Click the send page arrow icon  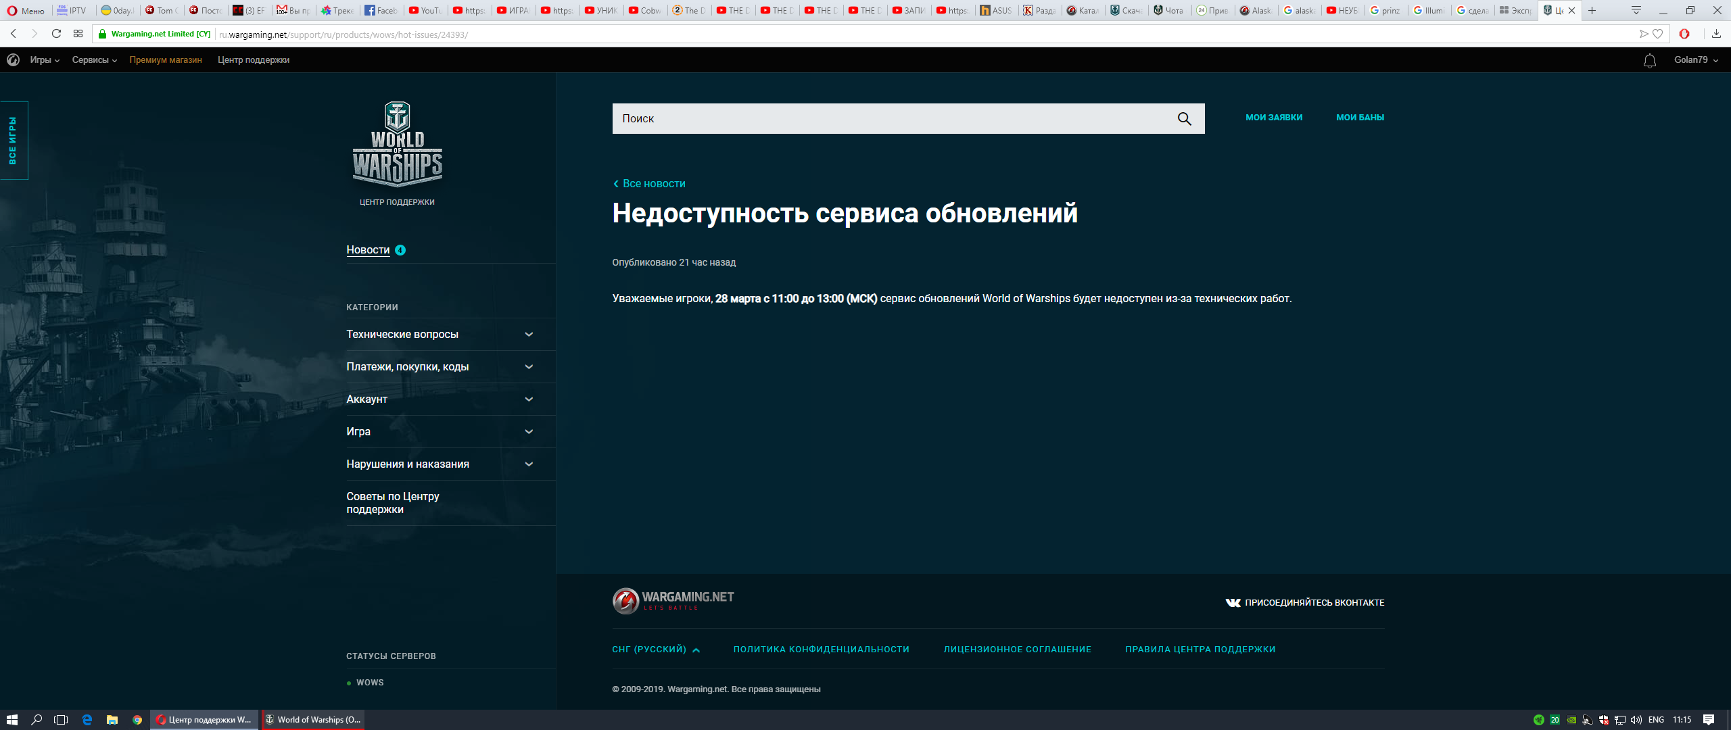coord(1644,34)
